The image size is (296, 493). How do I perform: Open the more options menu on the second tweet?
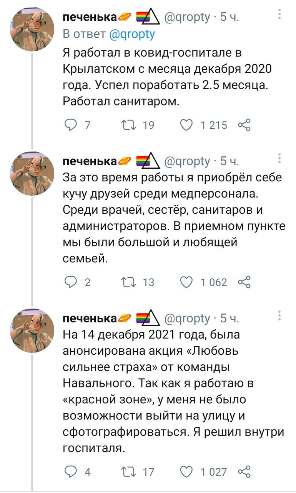[279, 159]
